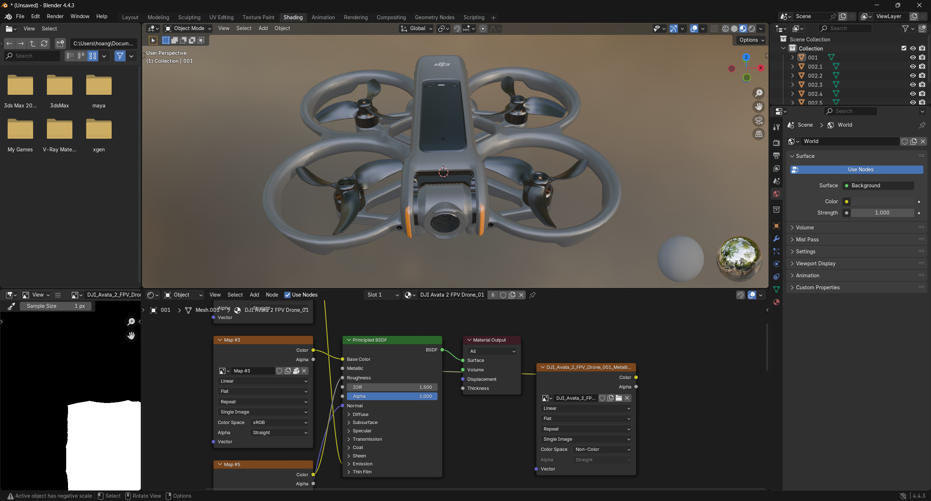Open the Object Mode dropdown

(188, 29)
